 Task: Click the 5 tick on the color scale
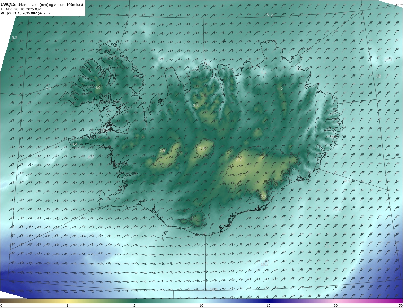pyautogui.click(x=134, y=306)
